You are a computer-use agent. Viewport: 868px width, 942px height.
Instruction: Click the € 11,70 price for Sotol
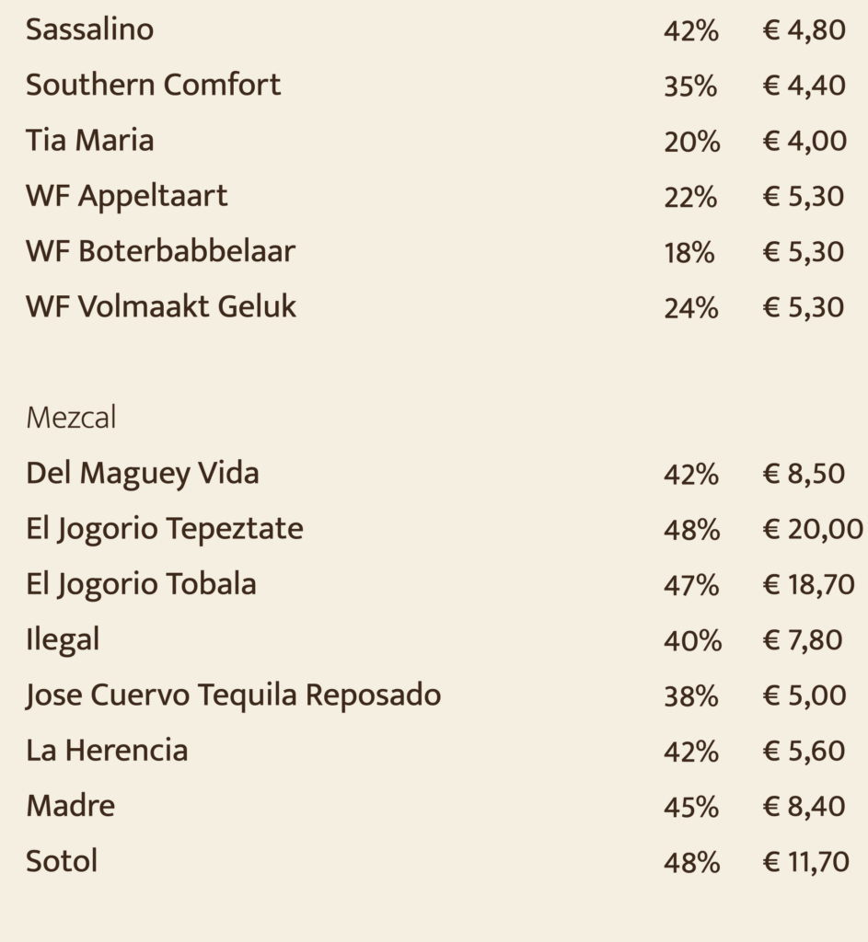pos(805,862)
